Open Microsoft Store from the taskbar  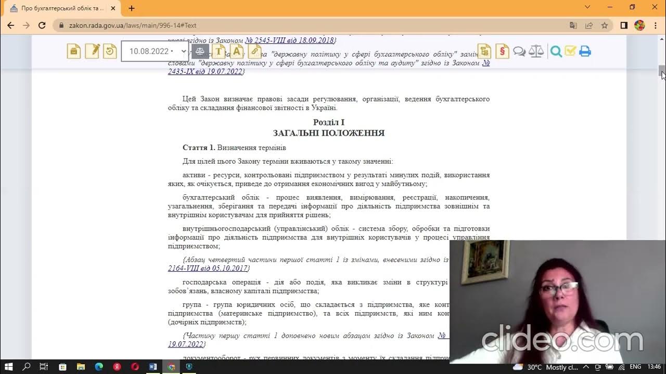tap(62, 367)
